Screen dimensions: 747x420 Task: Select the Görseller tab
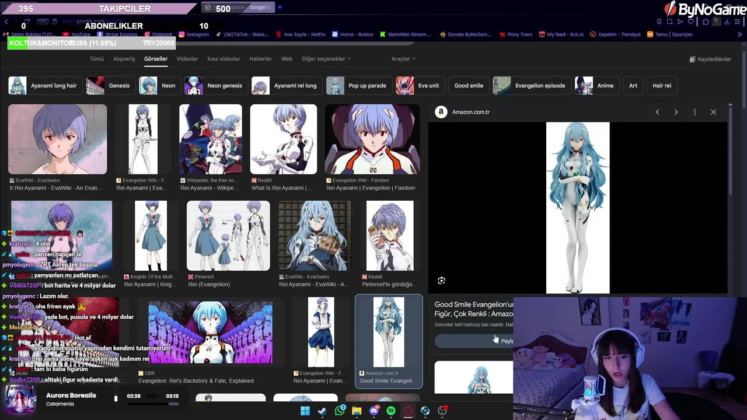pos(156,59)
